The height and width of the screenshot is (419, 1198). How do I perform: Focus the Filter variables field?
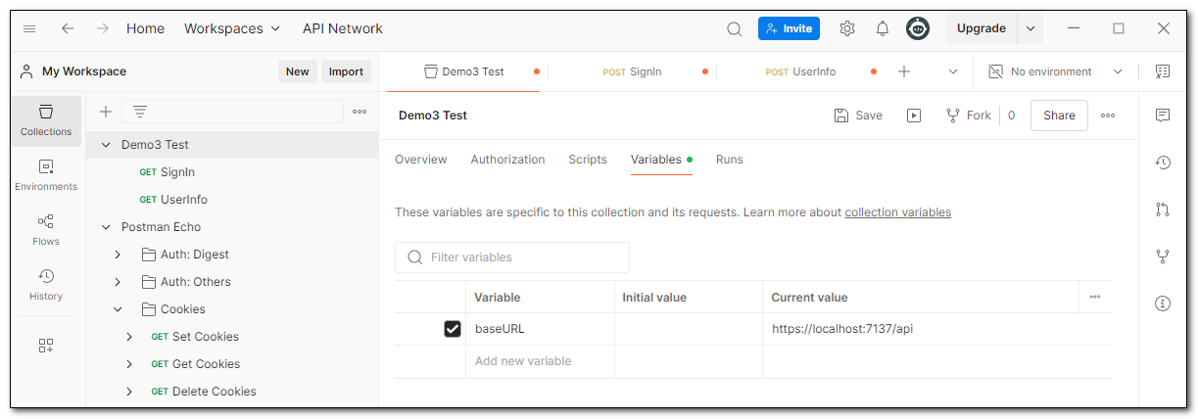click(512, 257)
